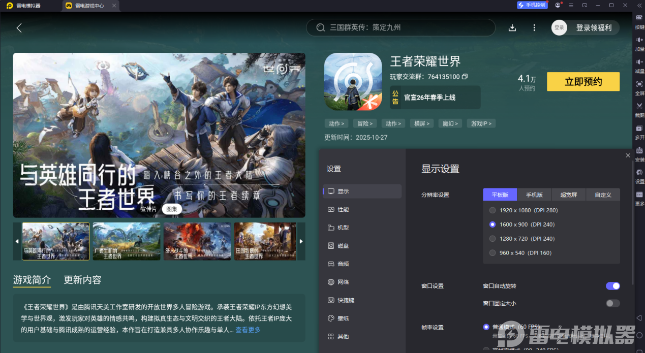The height and width of the screenshot is (353, 645).
Task: Click 立即预约 yellow button
Action: point(583,82)
